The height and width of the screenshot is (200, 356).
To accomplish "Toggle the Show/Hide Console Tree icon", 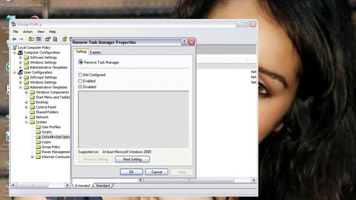I will [38, 39].
